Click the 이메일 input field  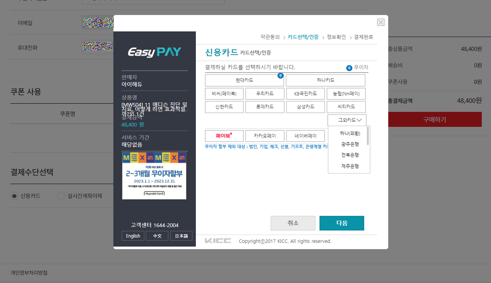(x=98, y=23)
